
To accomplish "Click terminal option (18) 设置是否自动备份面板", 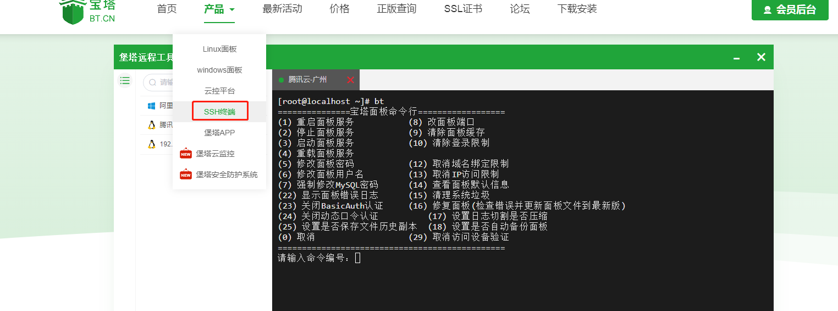I will [x=488, y=227].
